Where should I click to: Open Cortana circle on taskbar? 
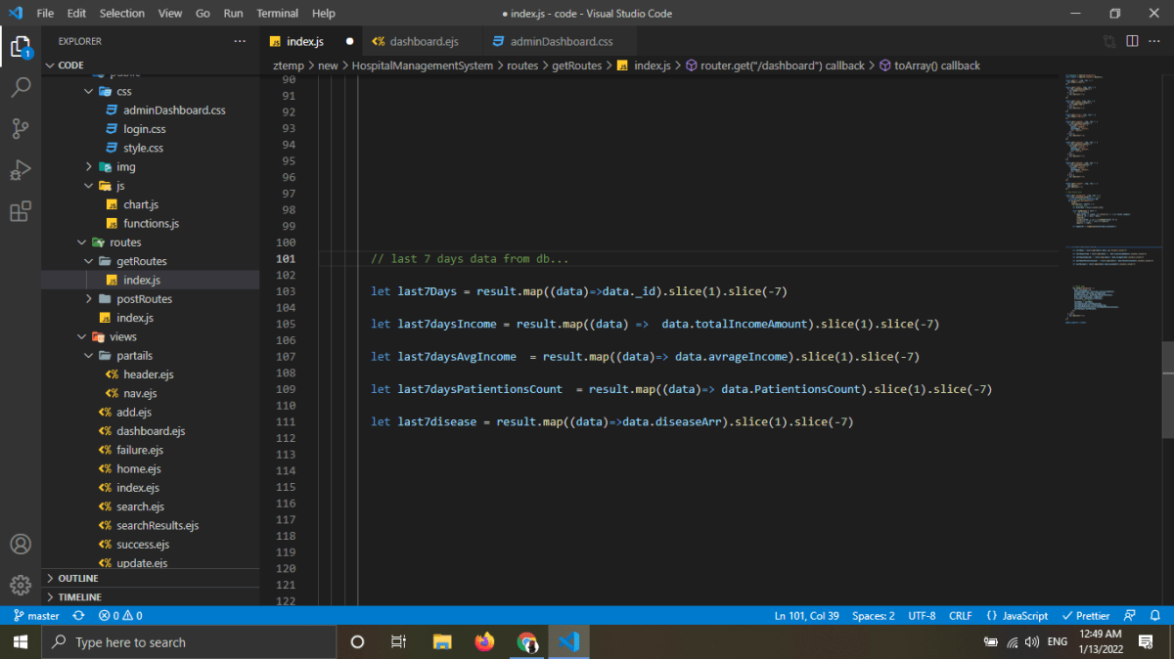coord(357,642)
